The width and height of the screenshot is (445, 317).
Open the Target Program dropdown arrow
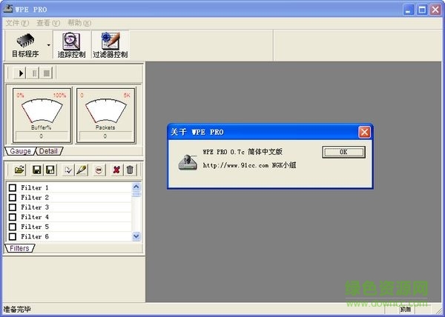(49, 45)
